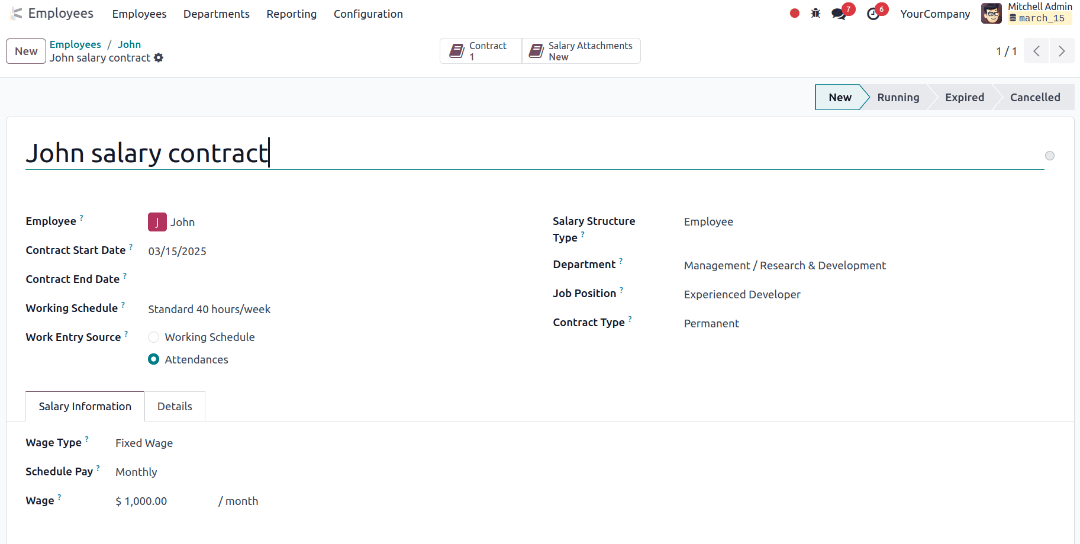1080x544 pixels.
Task: Open the YourCompany company switcher
Action: [x=935, y=14]
